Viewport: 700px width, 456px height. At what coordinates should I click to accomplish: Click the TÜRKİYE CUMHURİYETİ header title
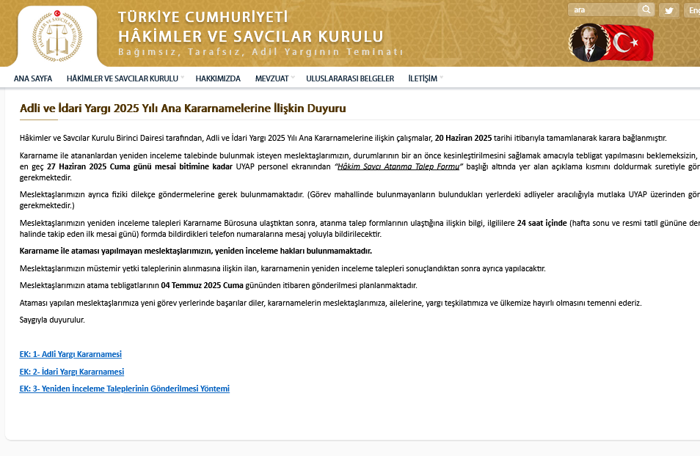[203, 17]
